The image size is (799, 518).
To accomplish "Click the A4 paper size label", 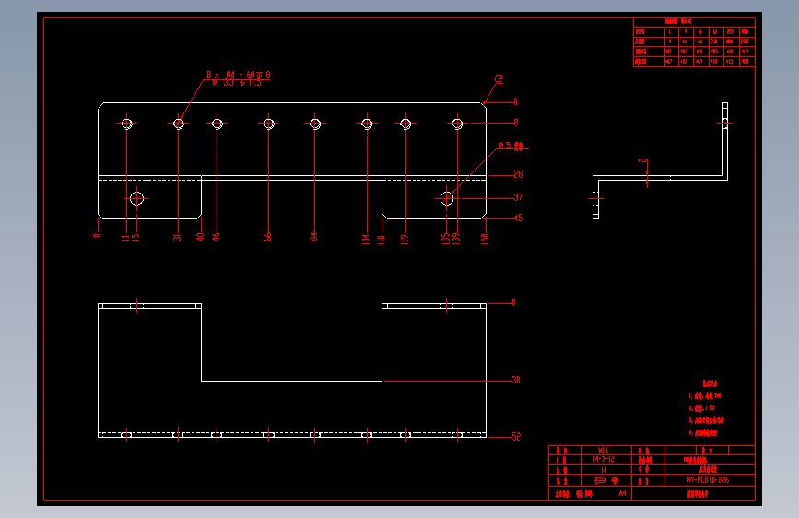I will coord(622,493).
